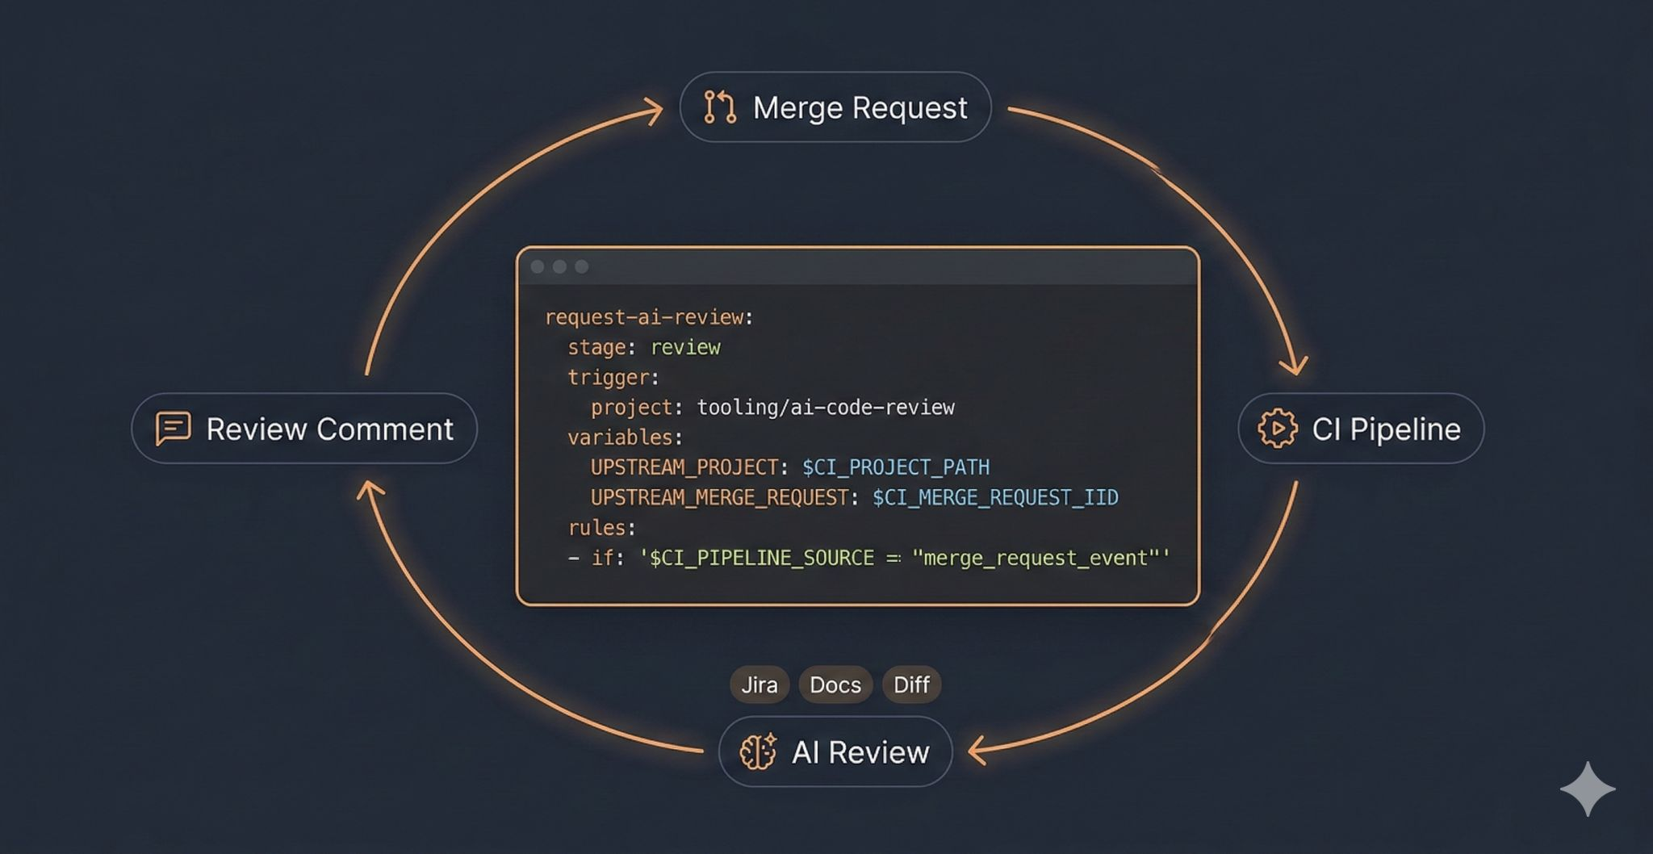Click the AI Review label text
1653x854 pixels.
pyautogui.click(x=860, y=752)
